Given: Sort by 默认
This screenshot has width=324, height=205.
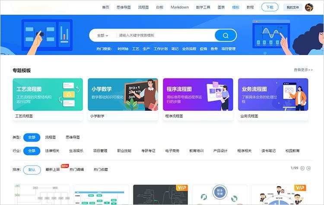Looking at the screenshot, I should click(32, 170).
